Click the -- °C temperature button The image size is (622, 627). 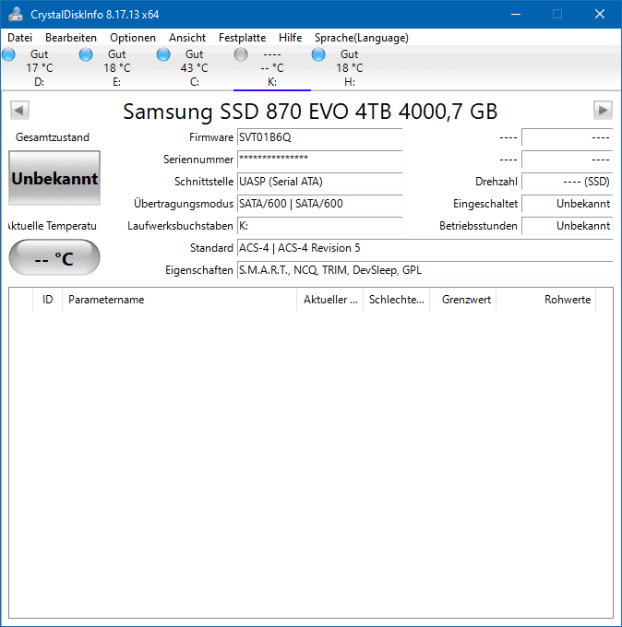coord(54,257)
